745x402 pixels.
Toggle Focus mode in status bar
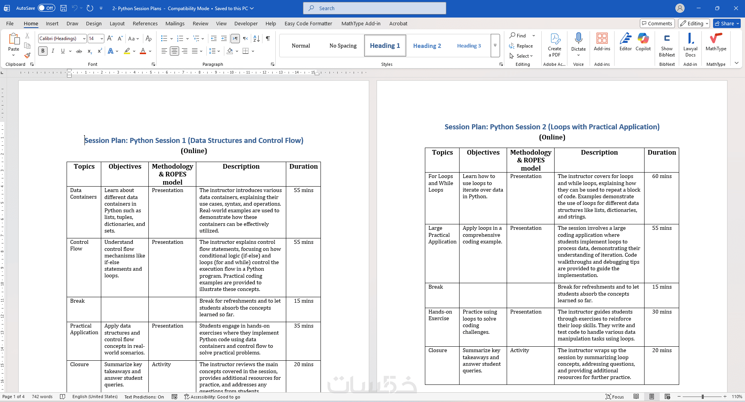[615, 397]
